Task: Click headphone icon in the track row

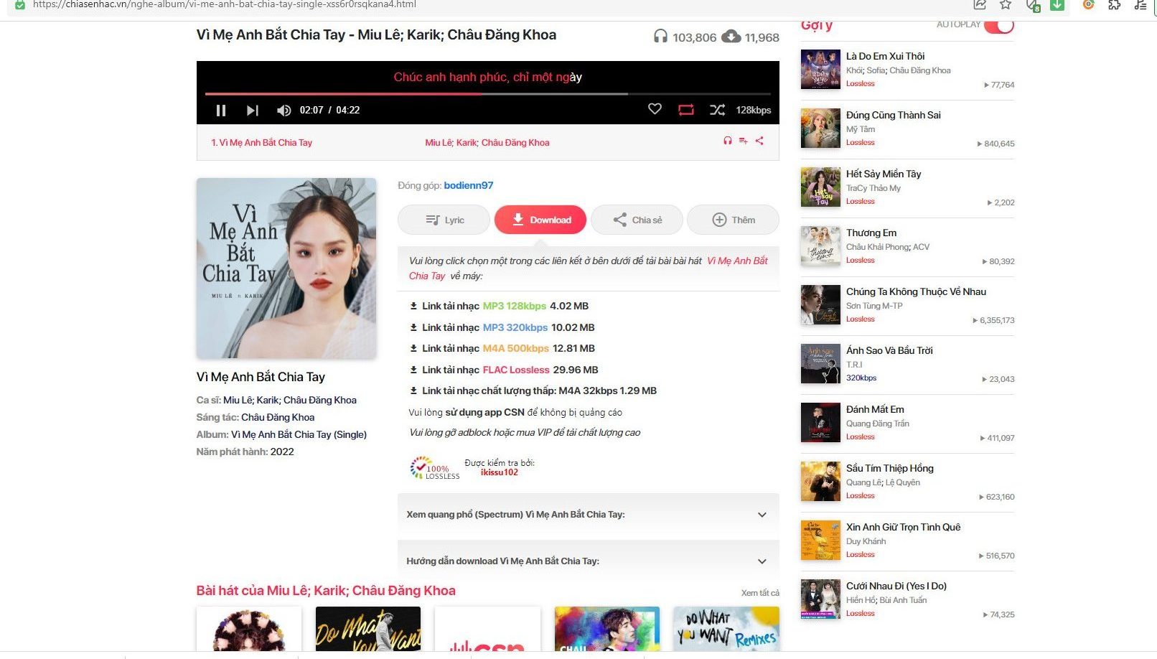Action: [x=728, y=141]
